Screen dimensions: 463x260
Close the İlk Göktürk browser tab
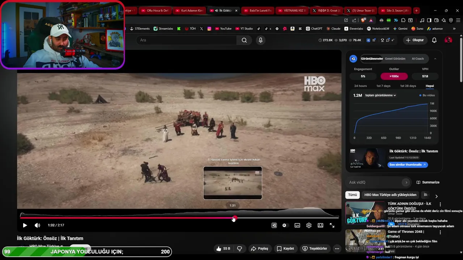click(x=236, y=10)
